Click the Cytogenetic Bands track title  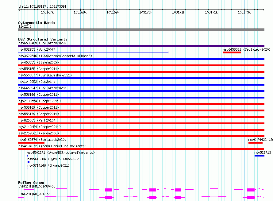(37, 23)
